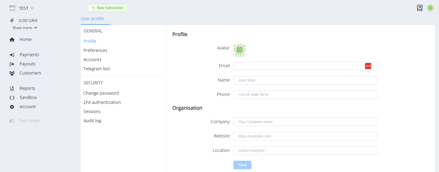Click the Home house icon
The image size is (439, 172).
12,40
